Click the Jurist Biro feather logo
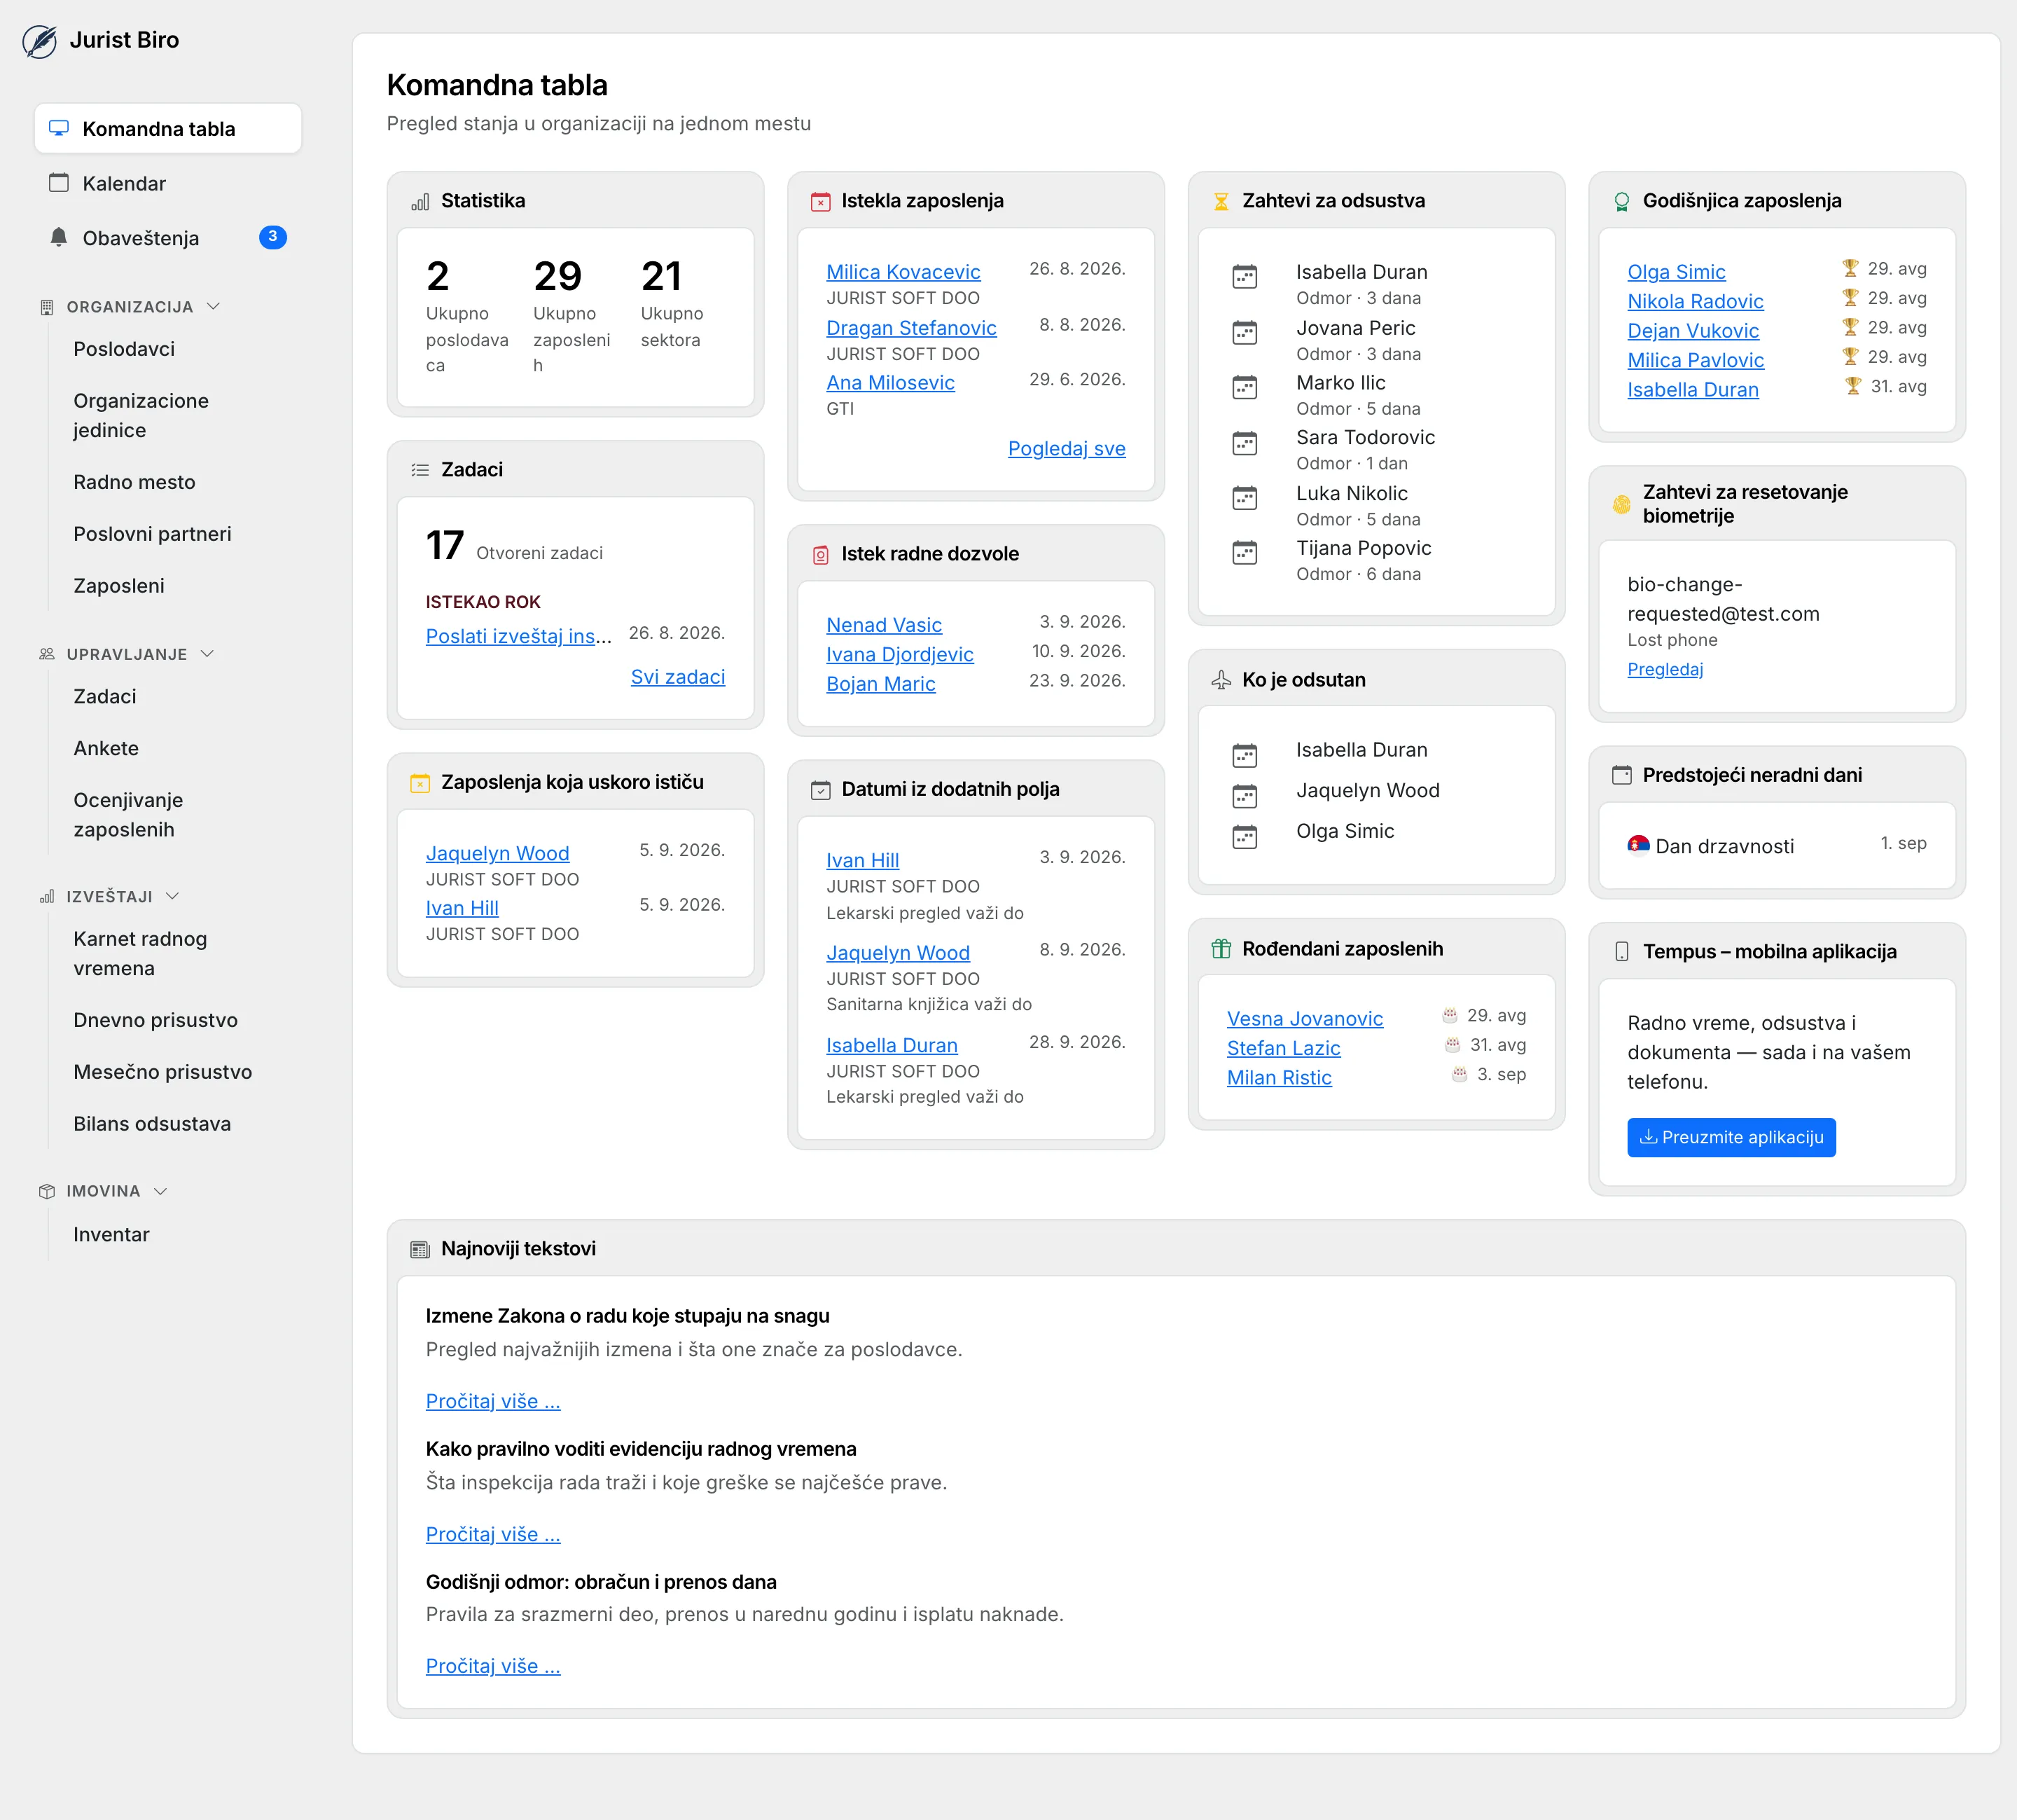The width and height of the screenshot is (2017, 1820). tap(40, 41)
